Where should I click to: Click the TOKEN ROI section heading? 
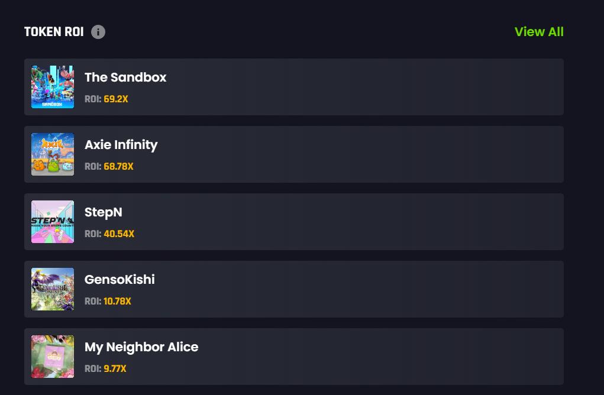[x=54, y=32]
